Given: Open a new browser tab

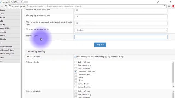Looking at the screenshot, I should tap(26, 2).
